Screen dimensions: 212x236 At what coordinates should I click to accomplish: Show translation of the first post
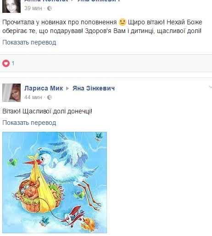coord(29,42)
